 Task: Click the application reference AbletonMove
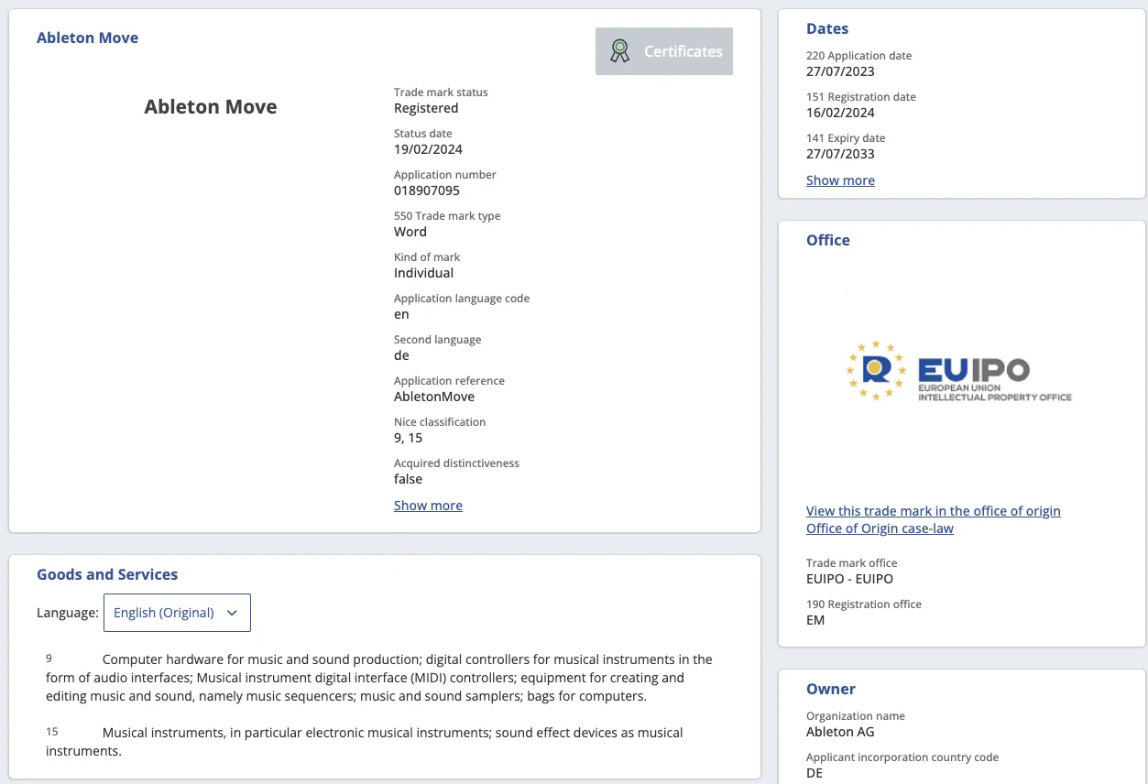click(434, 397)
